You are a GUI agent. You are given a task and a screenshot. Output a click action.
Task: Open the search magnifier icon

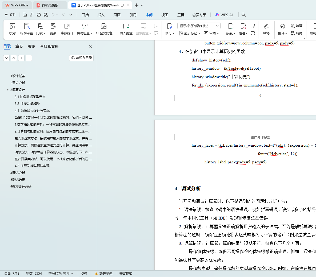pos(243,15)
